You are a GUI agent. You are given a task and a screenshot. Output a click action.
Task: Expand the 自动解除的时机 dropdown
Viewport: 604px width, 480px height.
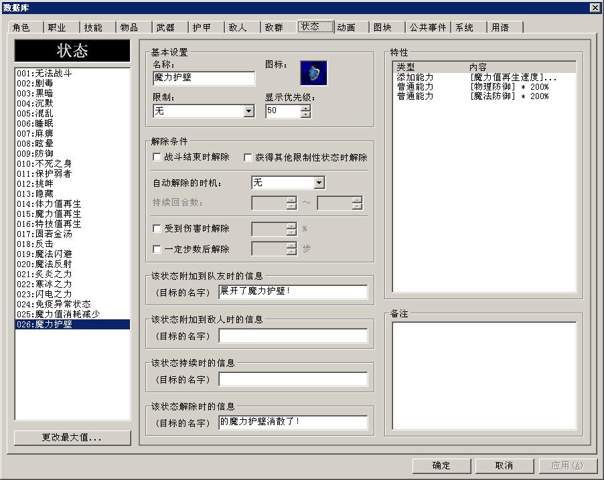pos(319,183)
